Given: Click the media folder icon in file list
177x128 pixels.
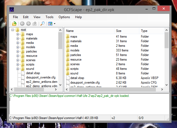Looking at the screenshot, I should coord(67,46).
